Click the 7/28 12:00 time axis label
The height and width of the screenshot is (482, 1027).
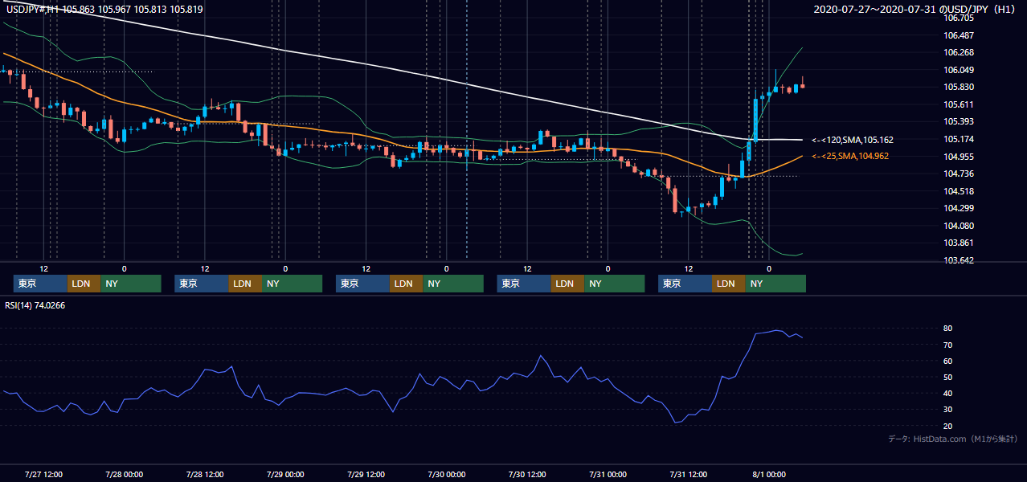point(205,474)
